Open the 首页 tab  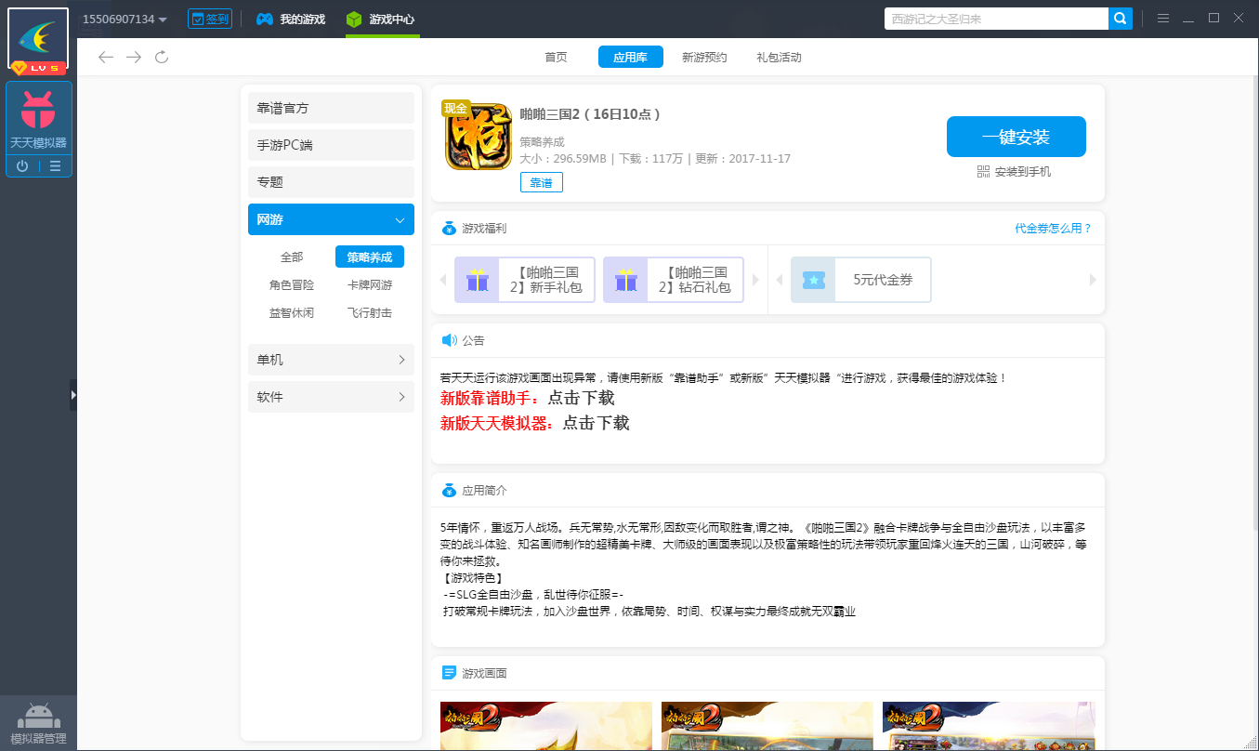pos(556,58)
